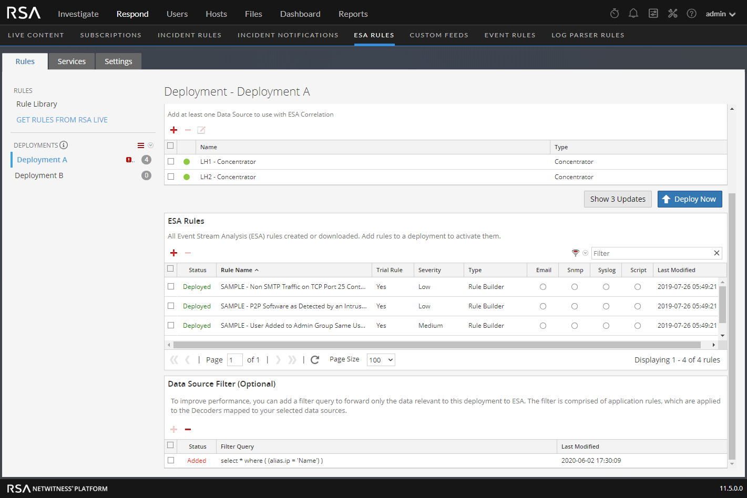
Task: Click the help question mark icon
Action: 692,14
